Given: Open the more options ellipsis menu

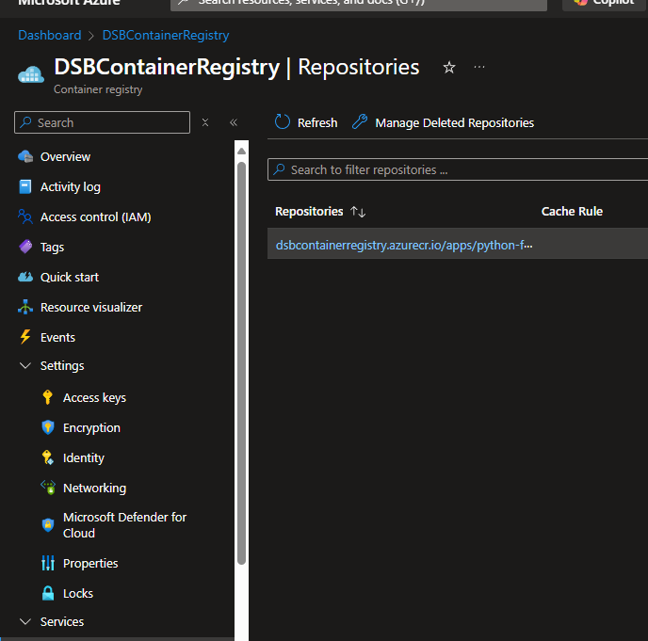Looking at the screenshot, I should [x=479, y=68].
